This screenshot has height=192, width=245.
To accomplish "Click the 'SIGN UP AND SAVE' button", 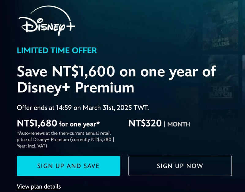I will [68, 166].
